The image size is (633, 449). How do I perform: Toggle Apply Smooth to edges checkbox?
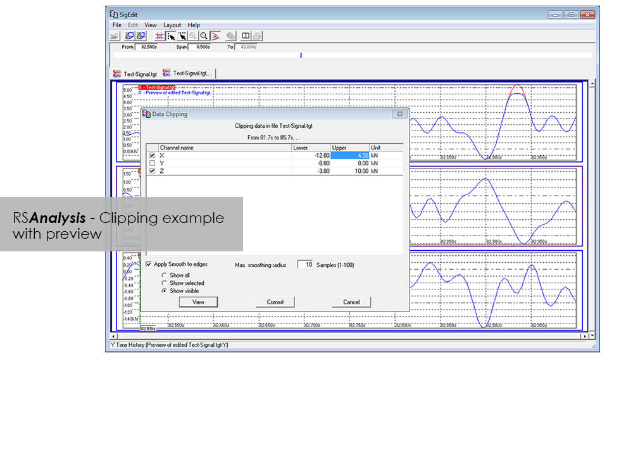pos(149,264)
